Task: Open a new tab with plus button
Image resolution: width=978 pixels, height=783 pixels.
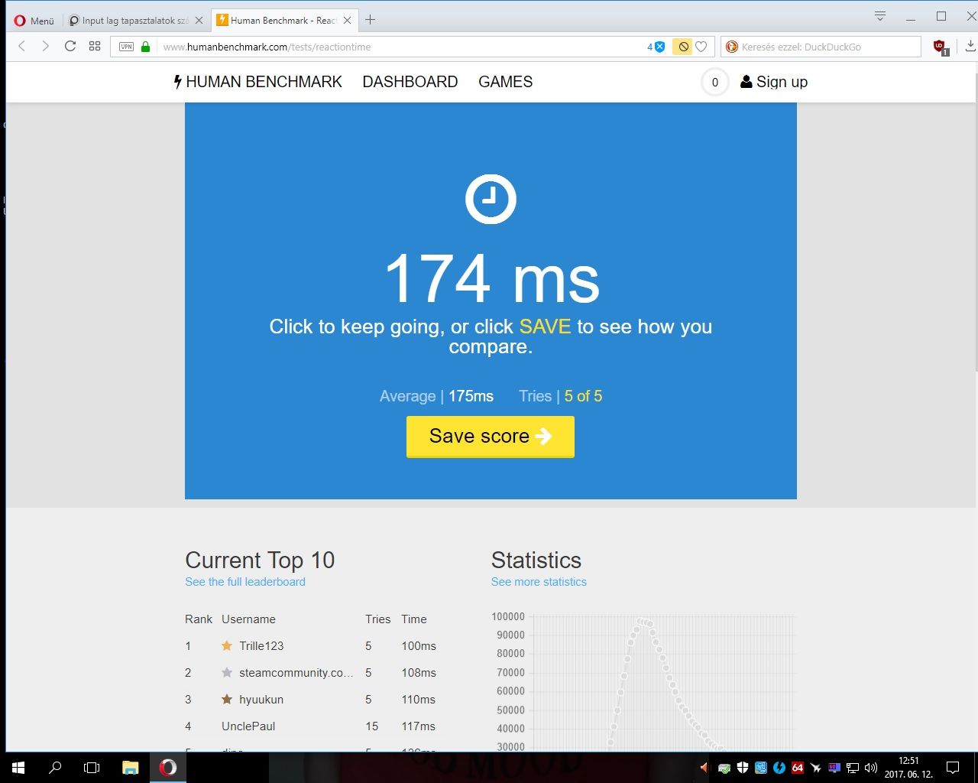Action: coord(371,20)
